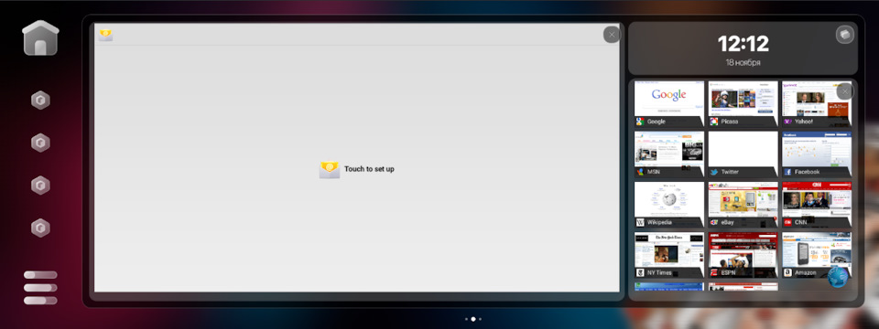
Task: Launch the second hexagon shortcut from the top
Action: [40, 143]
